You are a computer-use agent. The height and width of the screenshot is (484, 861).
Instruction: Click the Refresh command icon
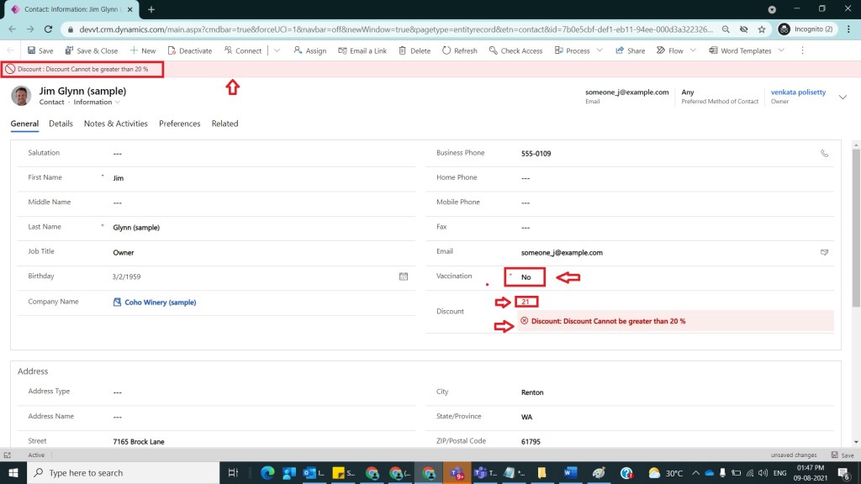(446, 50)
